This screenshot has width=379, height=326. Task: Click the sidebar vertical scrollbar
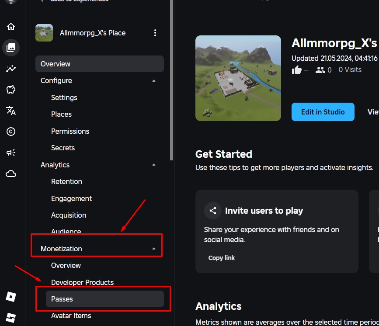point(172,80)
